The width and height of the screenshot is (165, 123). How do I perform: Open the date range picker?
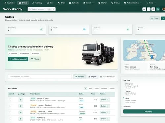pos(107,77)
